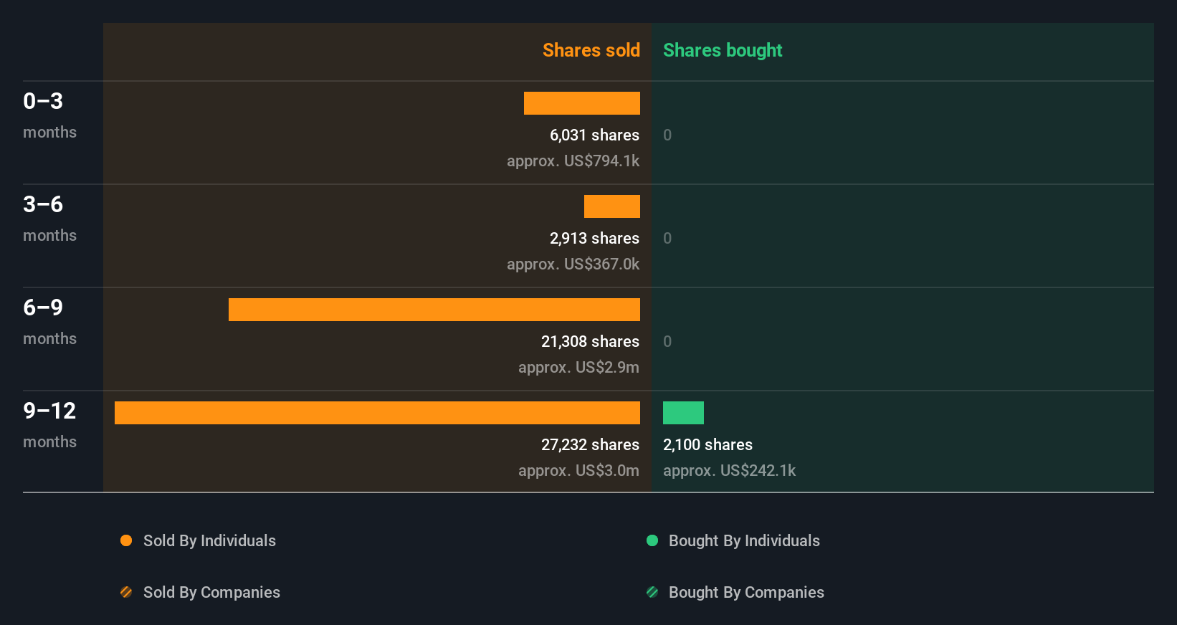Select the Bought By Individuals legend label
The image size is (1177, 625).
pyautogui.click(x=744, y=540)
